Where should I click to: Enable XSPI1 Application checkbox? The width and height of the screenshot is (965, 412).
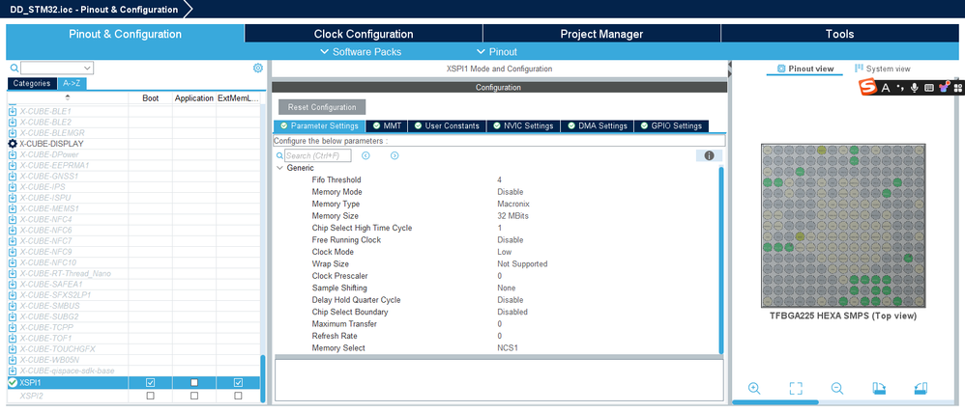click(193, 382)
